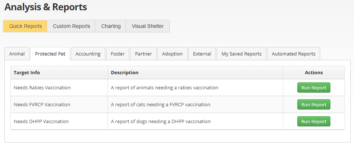Run the Needs Rabies Vaccination report
The image size is (354, 147).
(x=314, y=88)
